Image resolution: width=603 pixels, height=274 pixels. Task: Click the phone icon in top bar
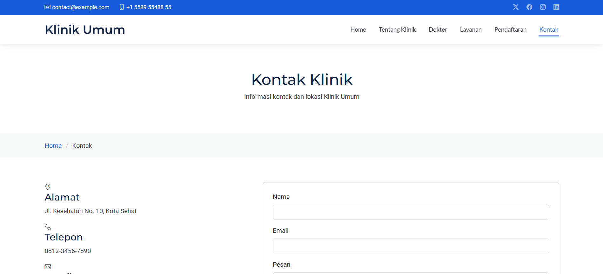(122, 7)
